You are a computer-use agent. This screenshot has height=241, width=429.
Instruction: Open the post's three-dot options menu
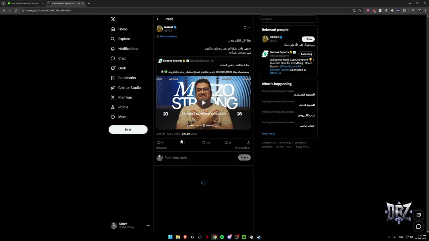(x=249, y=27)
